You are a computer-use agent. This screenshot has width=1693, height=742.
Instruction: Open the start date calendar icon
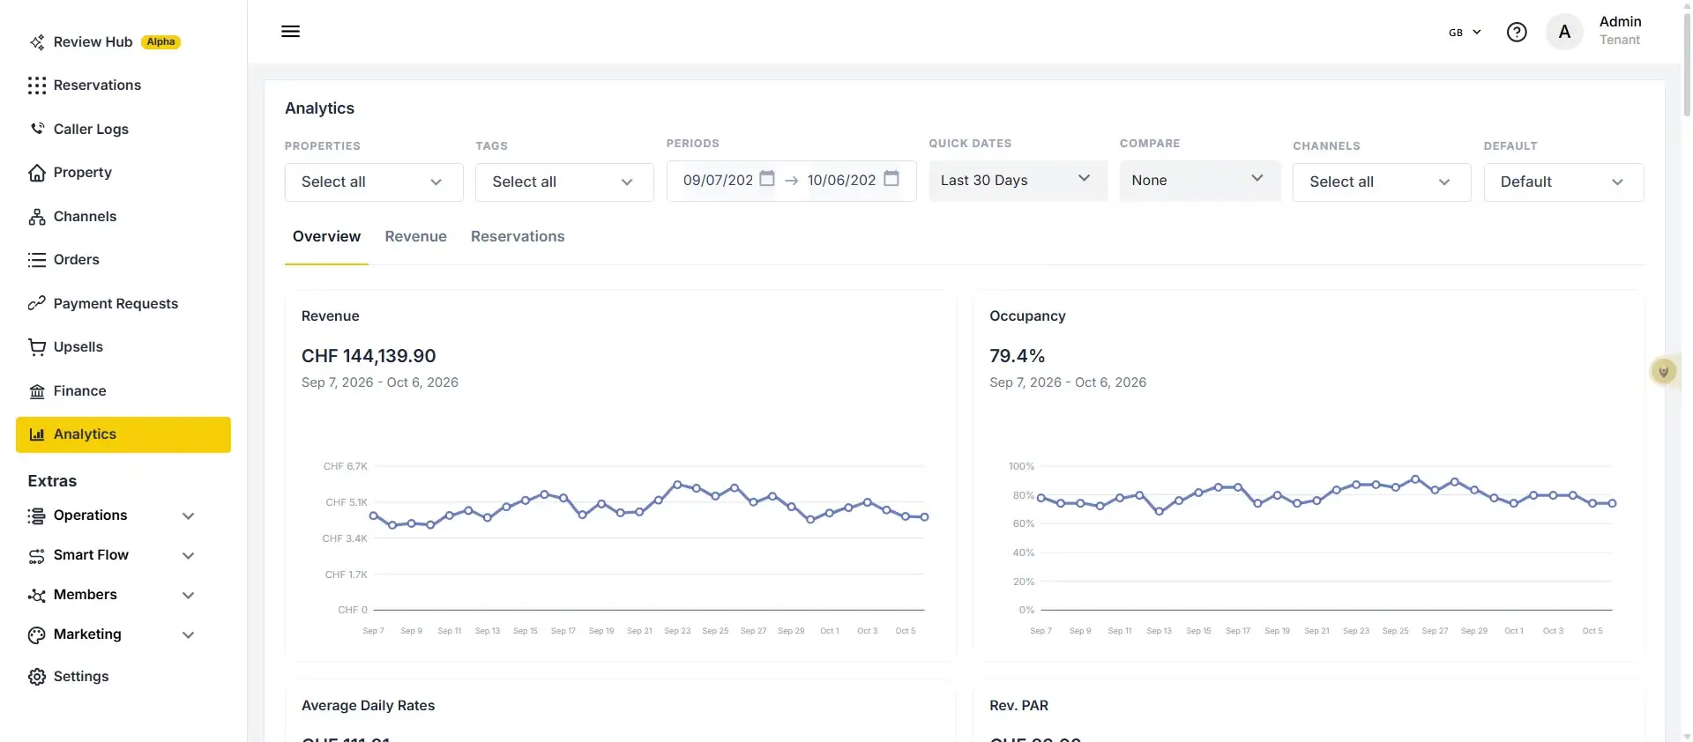click(767, 179)
